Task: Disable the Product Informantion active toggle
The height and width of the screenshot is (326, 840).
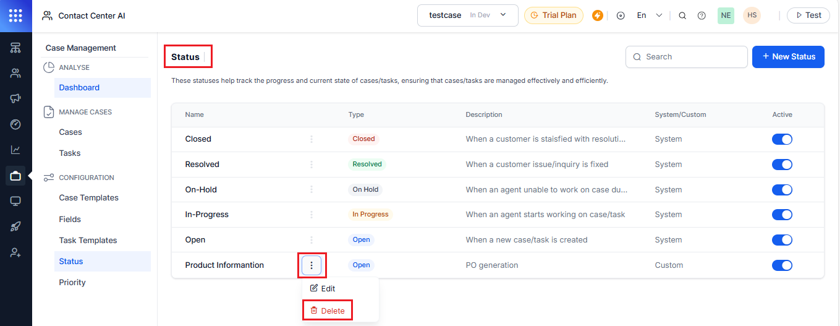Action: [782, 265]
